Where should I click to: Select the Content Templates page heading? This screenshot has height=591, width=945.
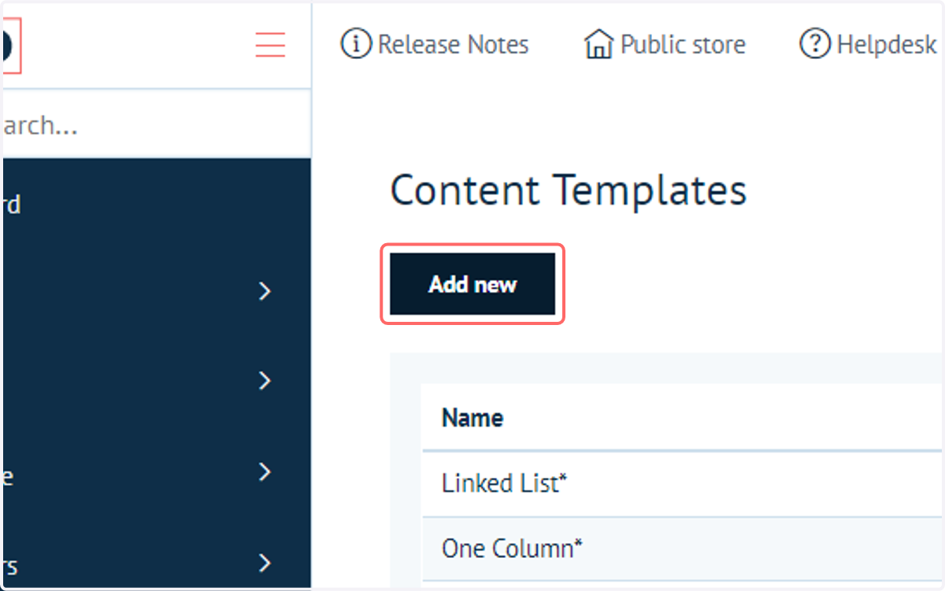[569, 190]
